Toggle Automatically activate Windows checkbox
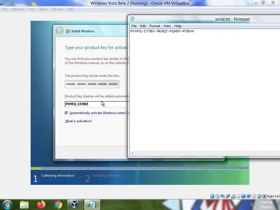This screenshot has height=210, width=280. (66, 113)
